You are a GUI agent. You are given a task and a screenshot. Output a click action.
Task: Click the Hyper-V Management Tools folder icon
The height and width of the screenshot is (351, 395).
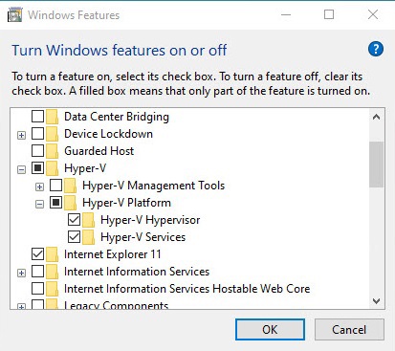click(x=71, y=186)
